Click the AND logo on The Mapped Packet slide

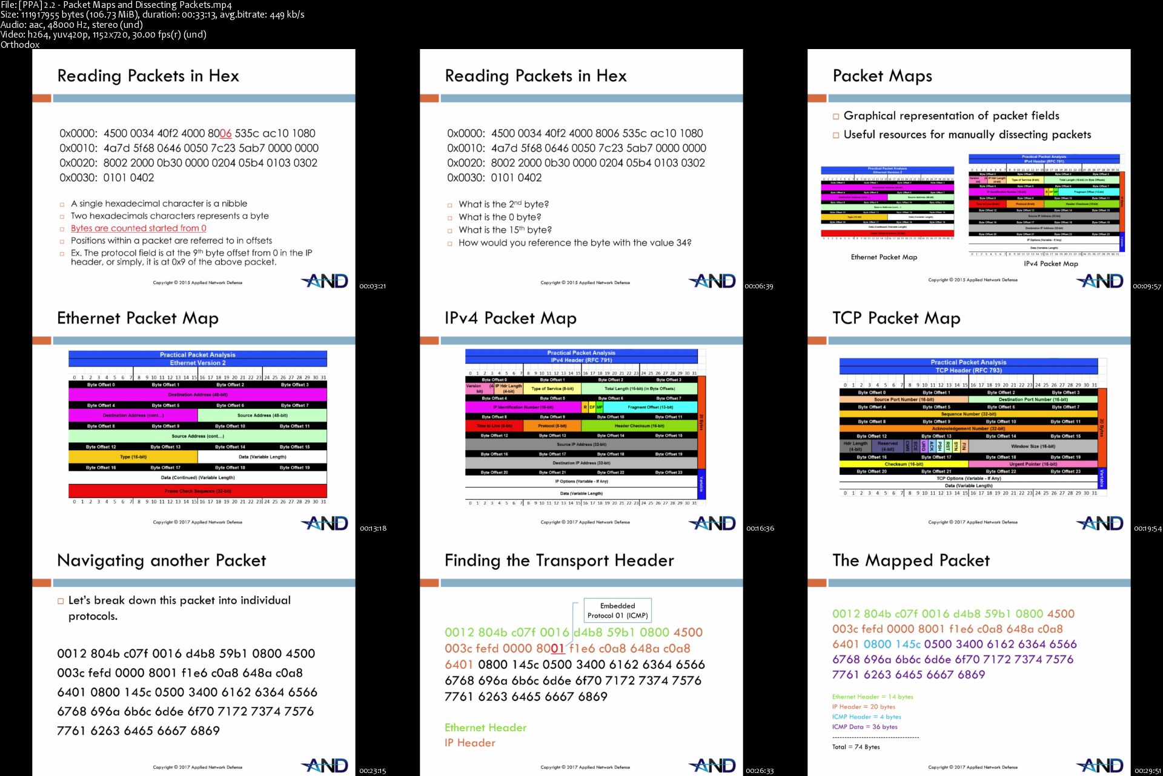[1100, 766]
